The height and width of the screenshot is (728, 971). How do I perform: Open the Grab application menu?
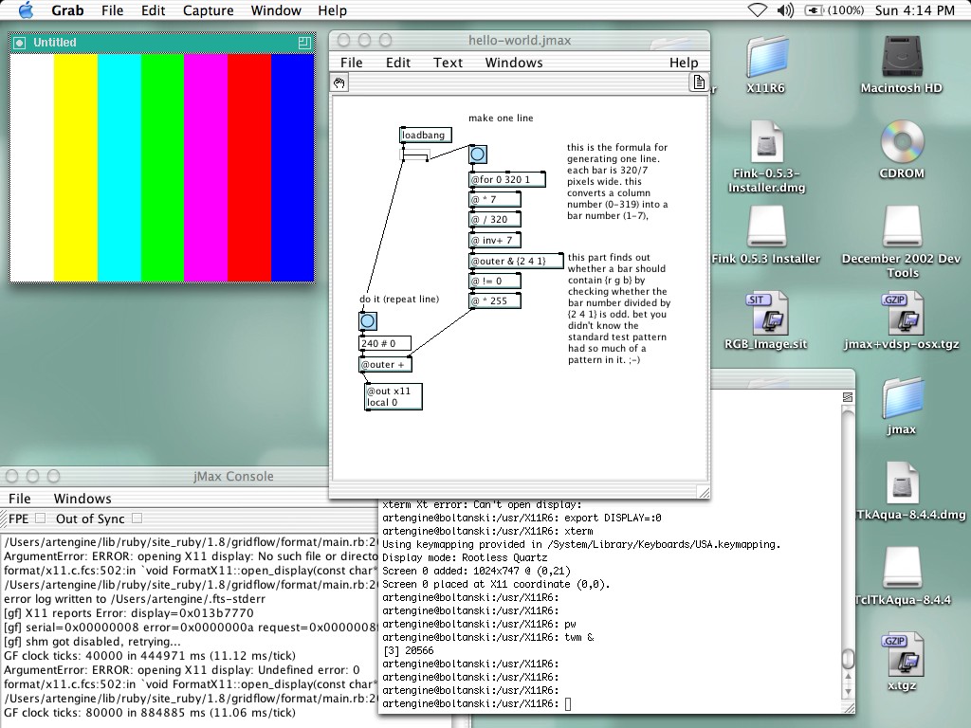click(x=67, y=10)
